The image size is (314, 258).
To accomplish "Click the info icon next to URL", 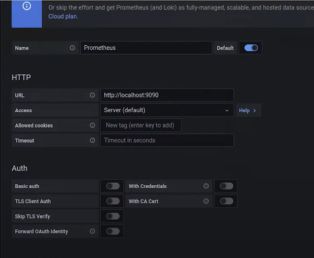I will click(x=92, y=95).
